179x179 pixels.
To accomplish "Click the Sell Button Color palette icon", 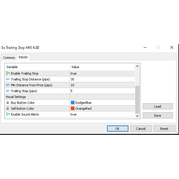I will [x=8, y=109].
